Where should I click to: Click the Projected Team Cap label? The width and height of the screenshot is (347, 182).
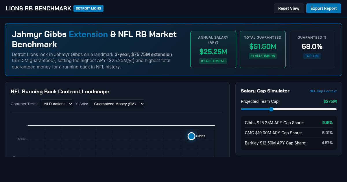tap(260, 101)
